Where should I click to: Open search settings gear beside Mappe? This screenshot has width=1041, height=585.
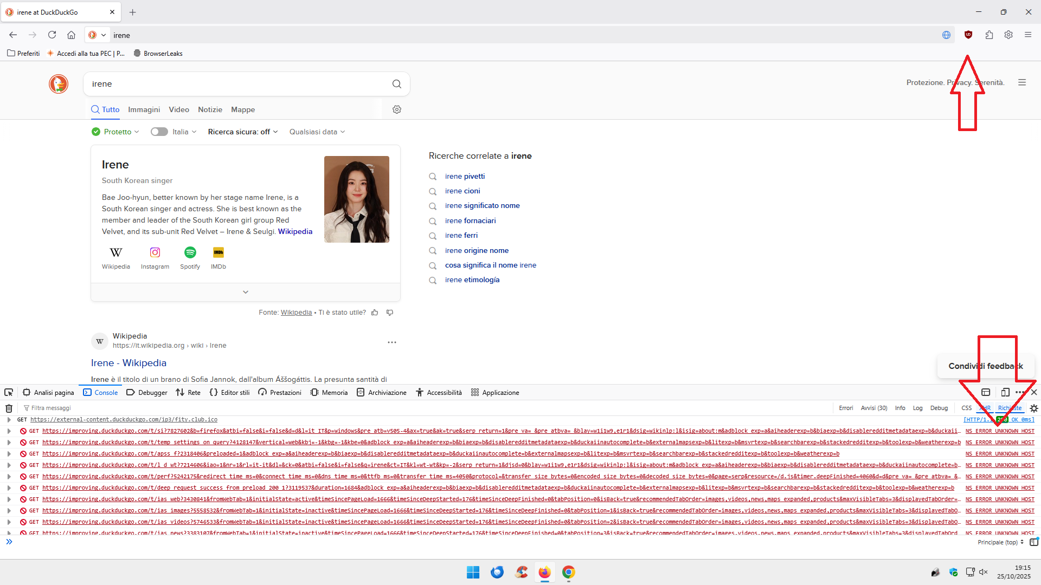click(x=397, y=109)
